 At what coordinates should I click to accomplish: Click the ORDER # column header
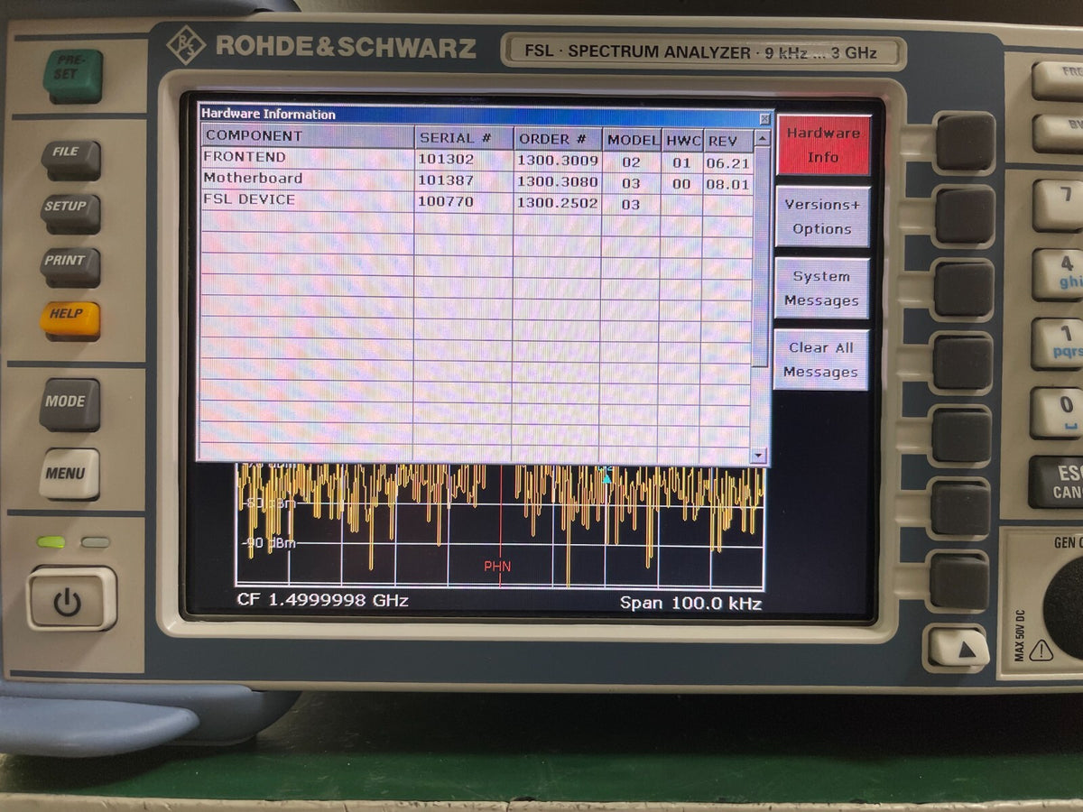coord(559,139)
